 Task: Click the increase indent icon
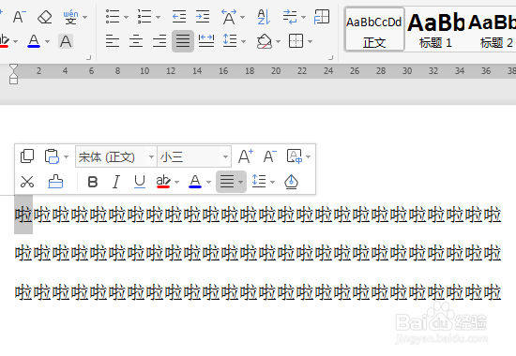click(x=203, y=17)
